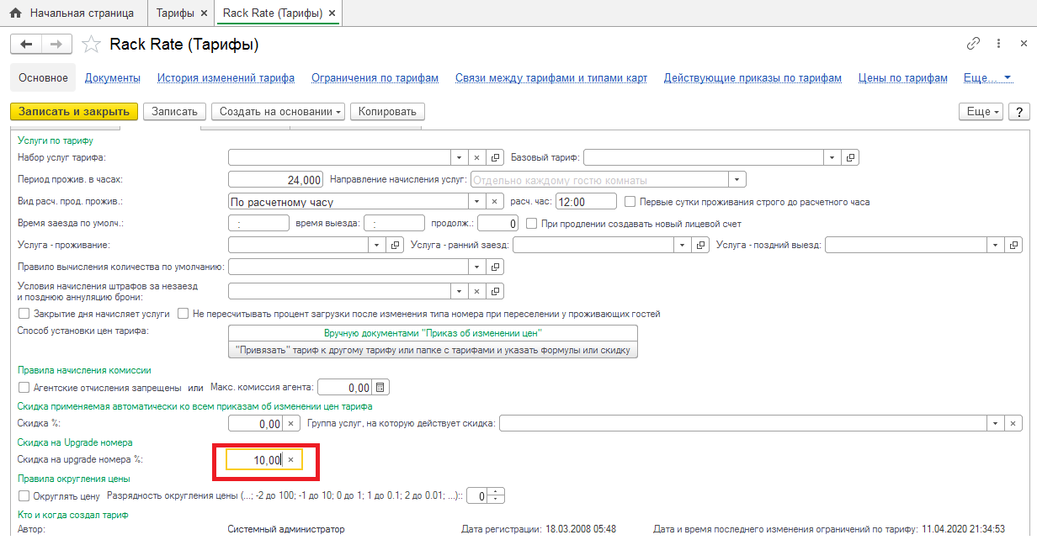
Task: Click the Записать button
Action: pos(174,112)
